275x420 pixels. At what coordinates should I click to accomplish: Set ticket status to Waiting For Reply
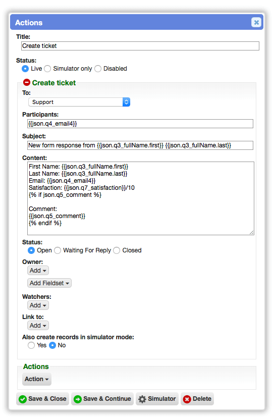(x=58, y=250)
